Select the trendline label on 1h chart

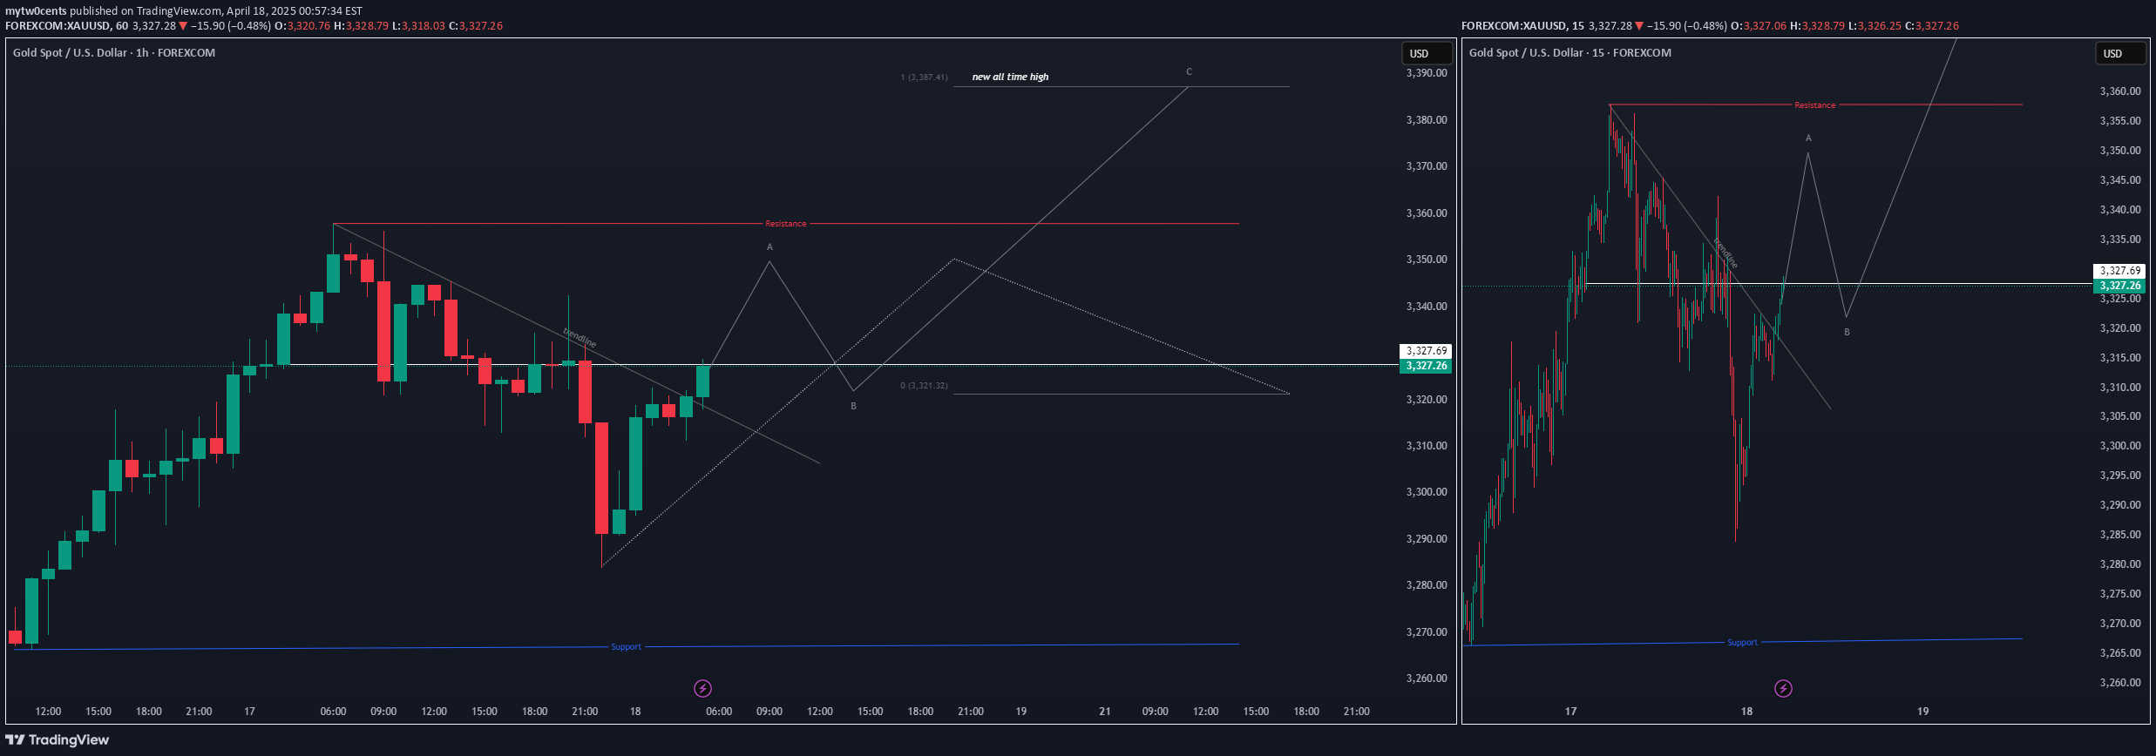tap(580, 337)
